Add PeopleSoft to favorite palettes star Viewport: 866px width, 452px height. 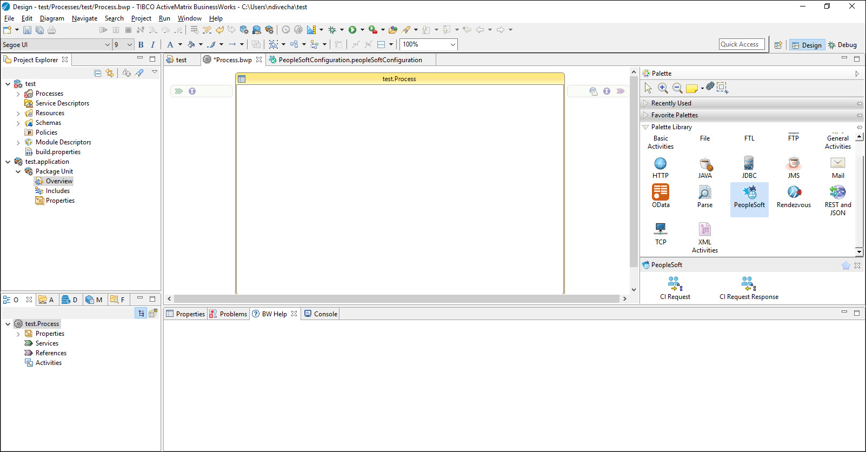point(846,265)
